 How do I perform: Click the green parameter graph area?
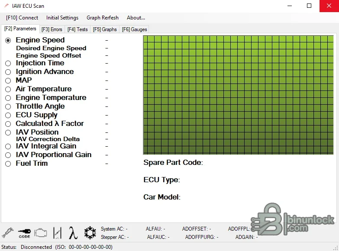click(238, 95)
